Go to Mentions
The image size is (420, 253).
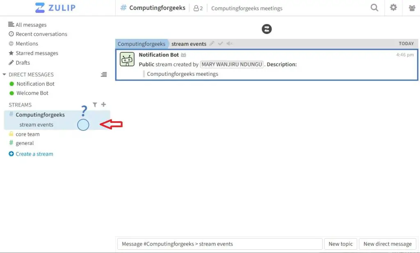click(x=27, y=43)
